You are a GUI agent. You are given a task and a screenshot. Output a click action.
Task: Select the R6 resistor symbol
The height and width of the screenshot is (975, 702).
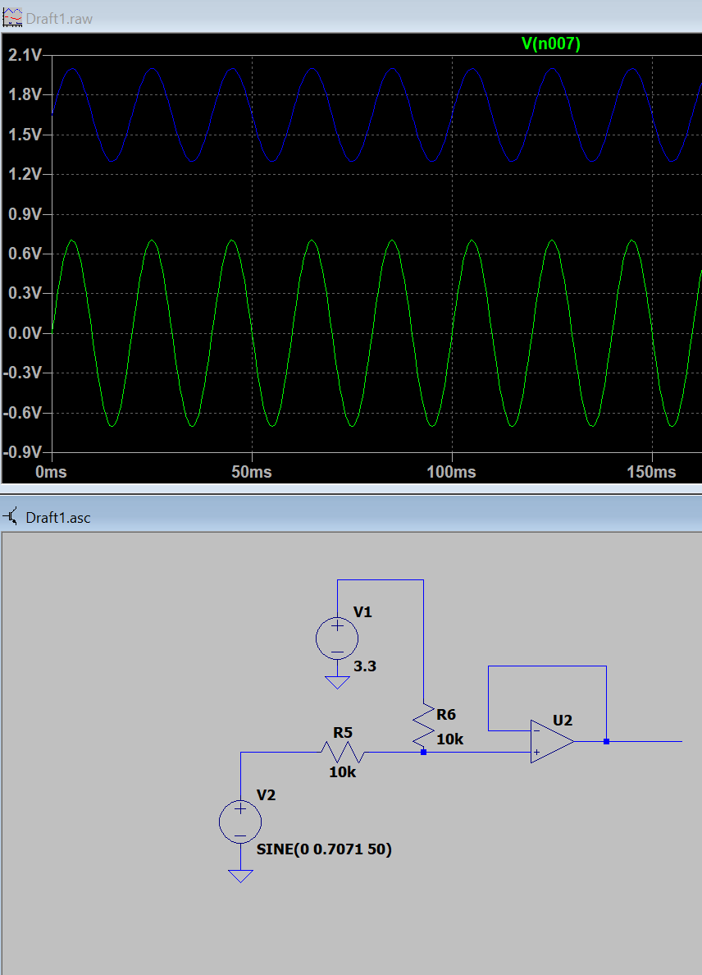(424, 726)
